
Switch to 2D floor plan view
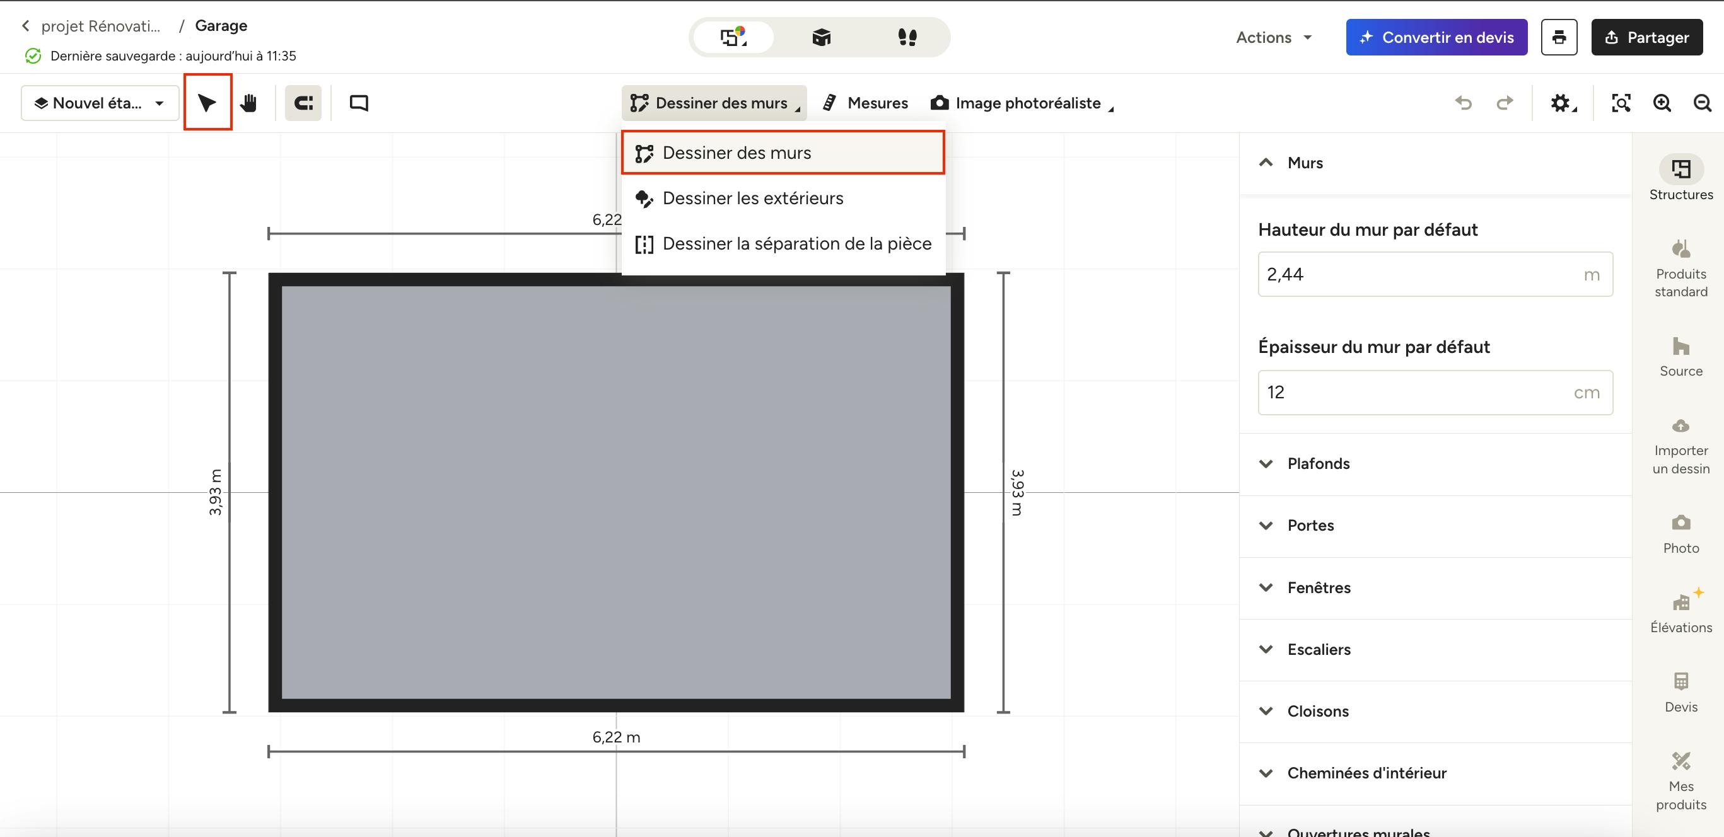point(733,37)
